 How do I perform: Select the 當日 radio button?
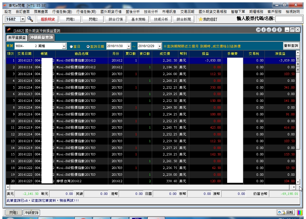[71, 47]
